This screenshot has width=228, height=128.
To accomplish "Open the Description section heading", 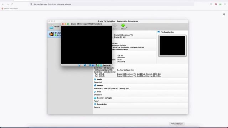I will pos(102,104).
